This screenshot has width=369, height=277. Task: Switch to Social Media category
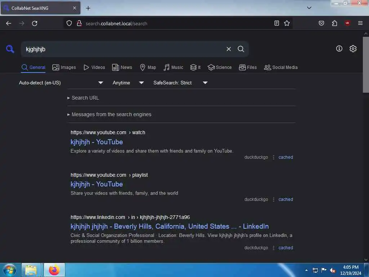pyautogui.click(x=281, y=67)
